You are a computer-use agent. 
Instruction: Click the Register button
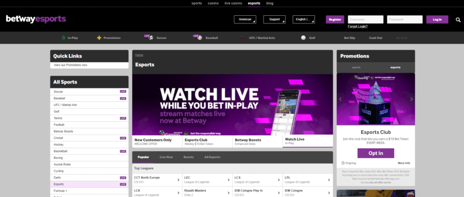pos(335,20)
